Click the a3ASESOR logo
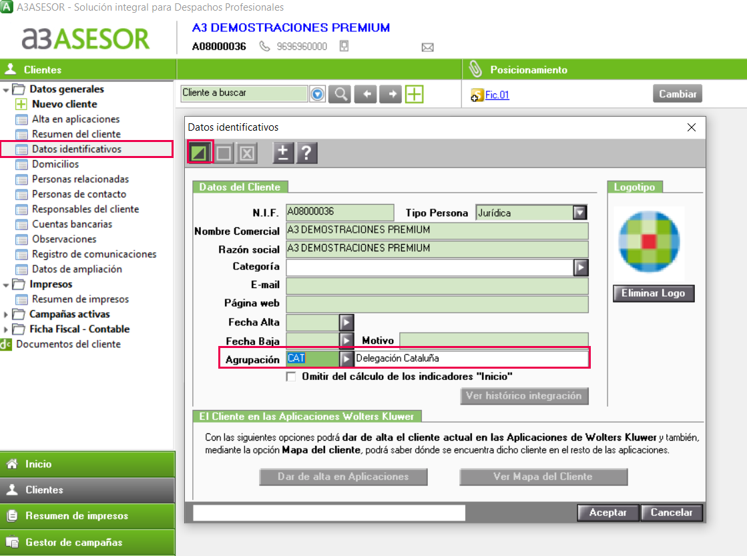Image resolution: width=747 pixels, height=556 pixels. point(85,39)
